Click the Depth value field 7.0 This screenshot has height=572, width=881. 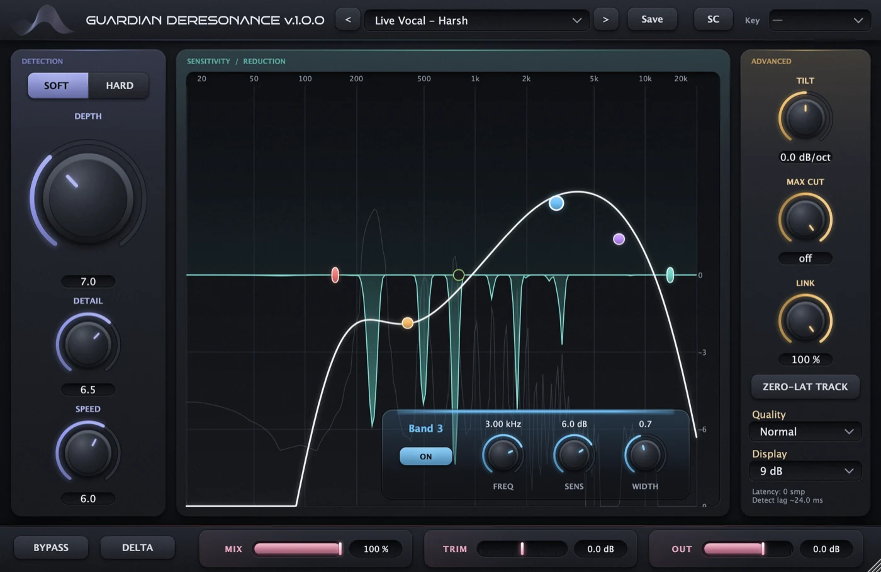click(88, 281)
